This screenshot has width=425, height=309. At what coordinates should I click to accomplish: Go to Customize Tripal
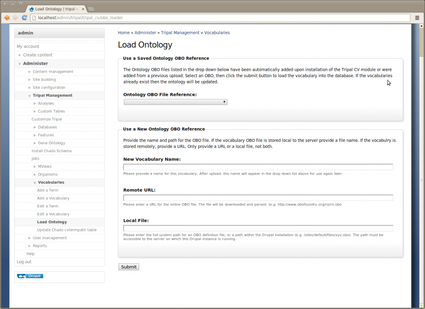click(x=47, y=119)
